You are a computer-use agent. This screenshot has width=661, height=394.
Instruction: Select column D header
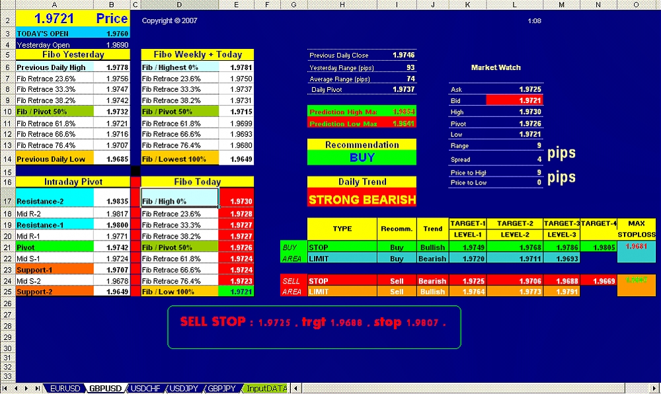[179, 5]
